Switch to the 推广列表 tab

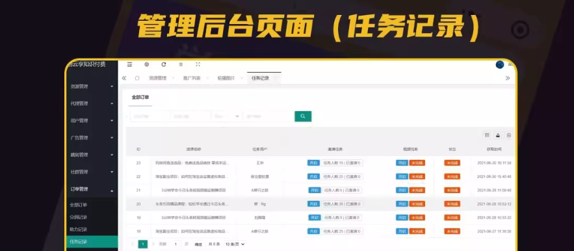[x=192, y=78]
